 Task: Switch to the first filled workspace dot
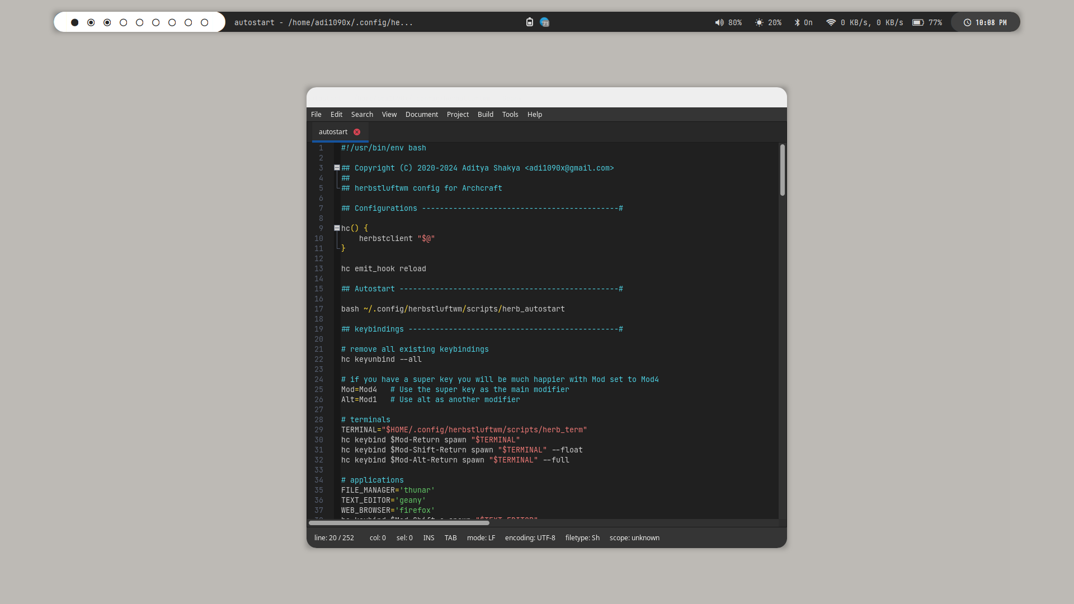point(74,22)
